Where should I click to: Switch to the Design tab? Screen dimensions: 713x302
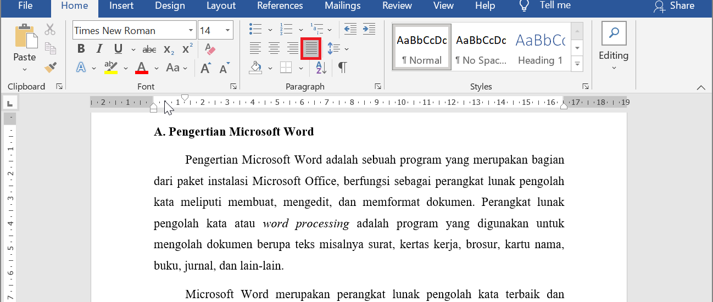click(x=170, y=6)
